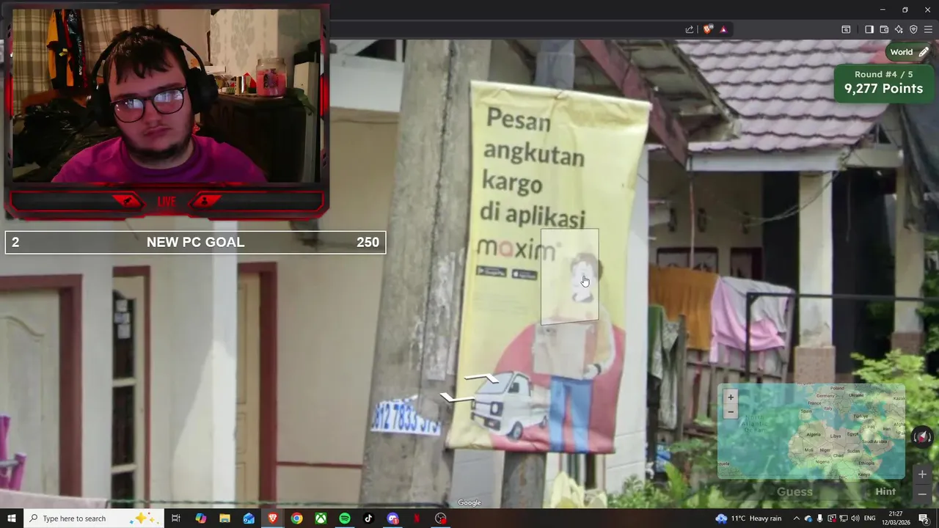This screenshot has height=528, width=939.
Task: Click the taskbar search box
Action: 94,518
